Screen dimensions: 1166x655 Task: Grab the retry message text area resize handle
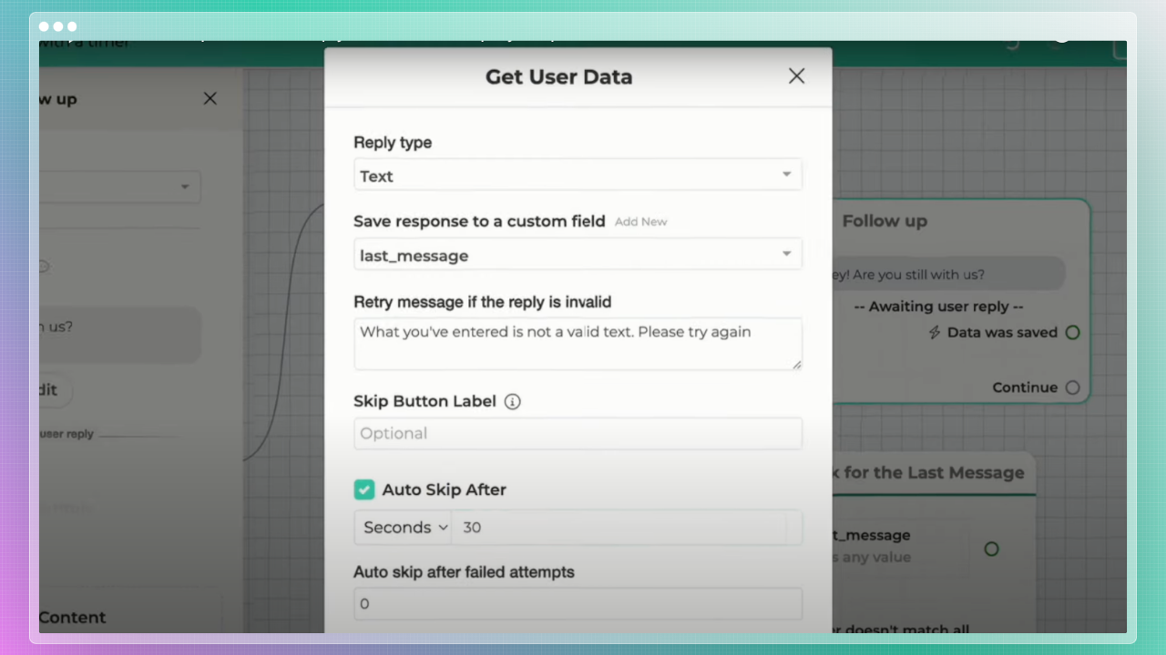[797, 365]
